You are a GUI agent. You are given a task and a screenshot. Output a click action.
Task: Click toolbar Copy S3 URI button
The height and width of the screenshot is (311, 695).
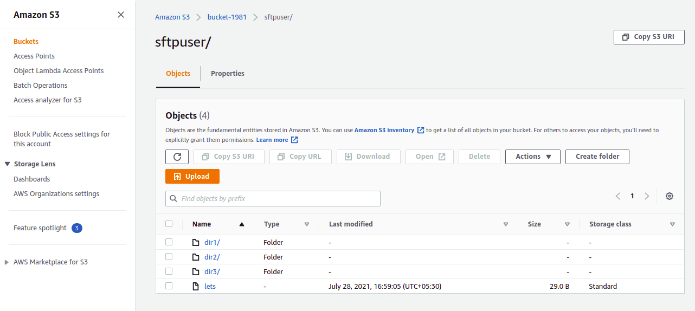(229, 157)
